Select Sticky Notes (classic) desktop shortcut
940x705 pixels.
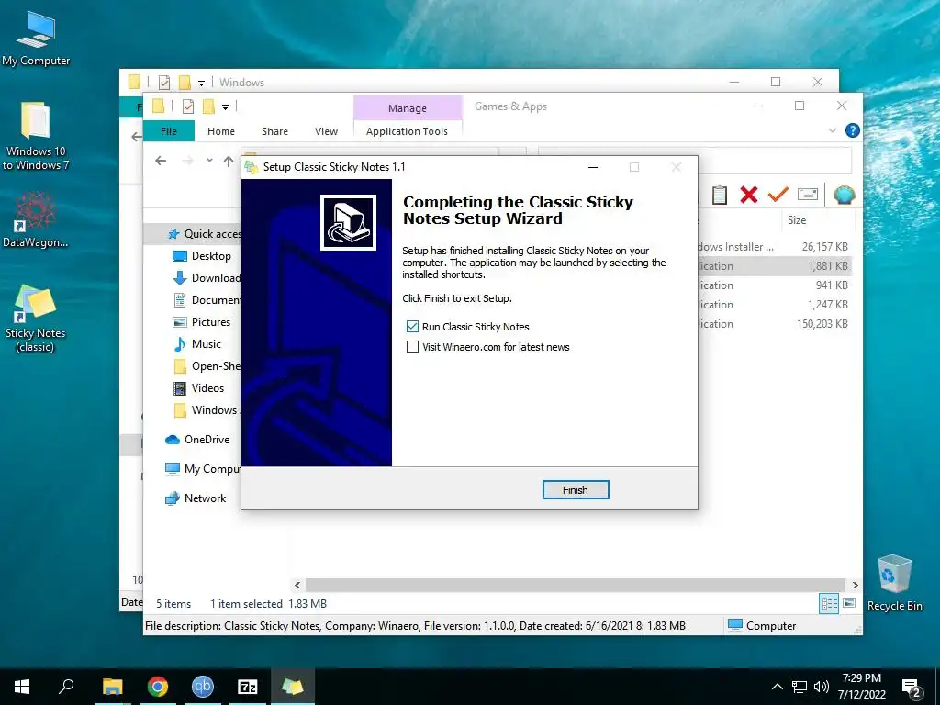[x=36, y=318]
